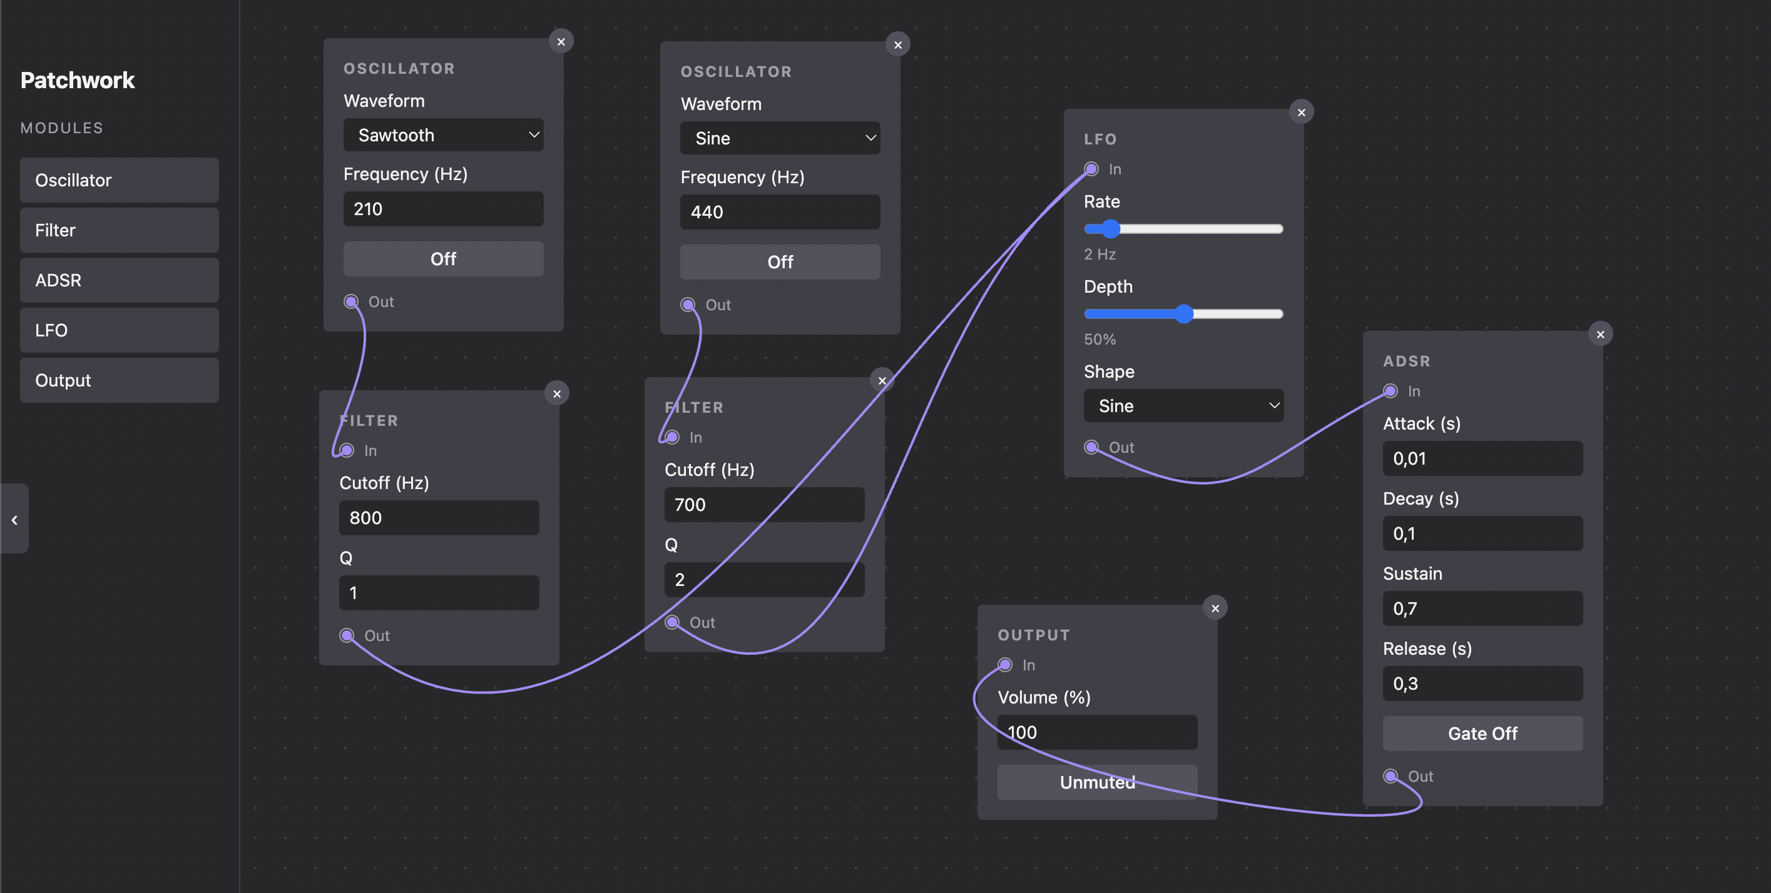Click the Out port on the Sawtooth oscillator
Viewport: 1771px width, 893px height.
[x=351, y=301]
